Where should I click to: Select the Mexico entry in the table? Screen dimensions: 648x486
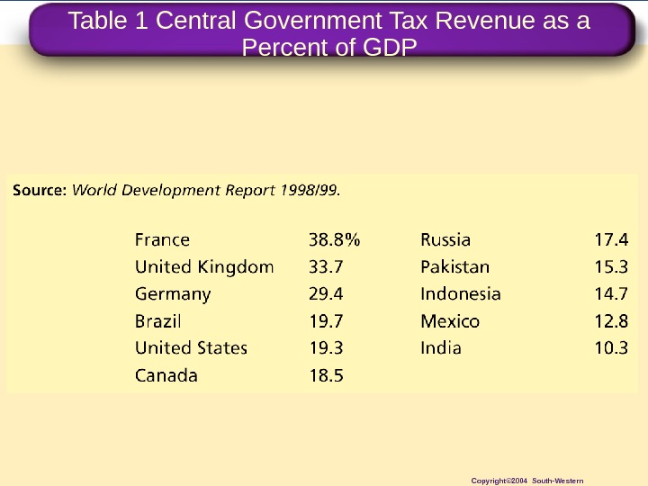450,321
